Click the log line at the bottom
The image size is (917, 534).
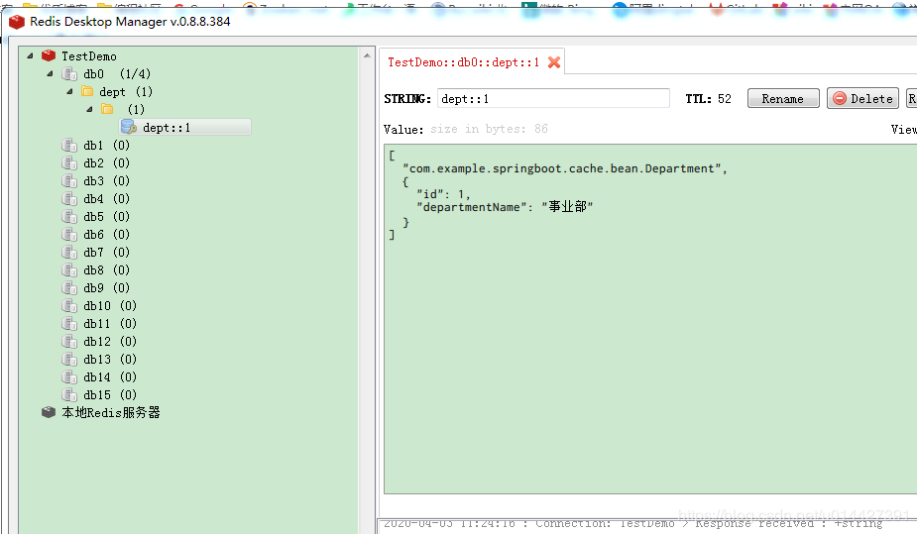(632, 523)
